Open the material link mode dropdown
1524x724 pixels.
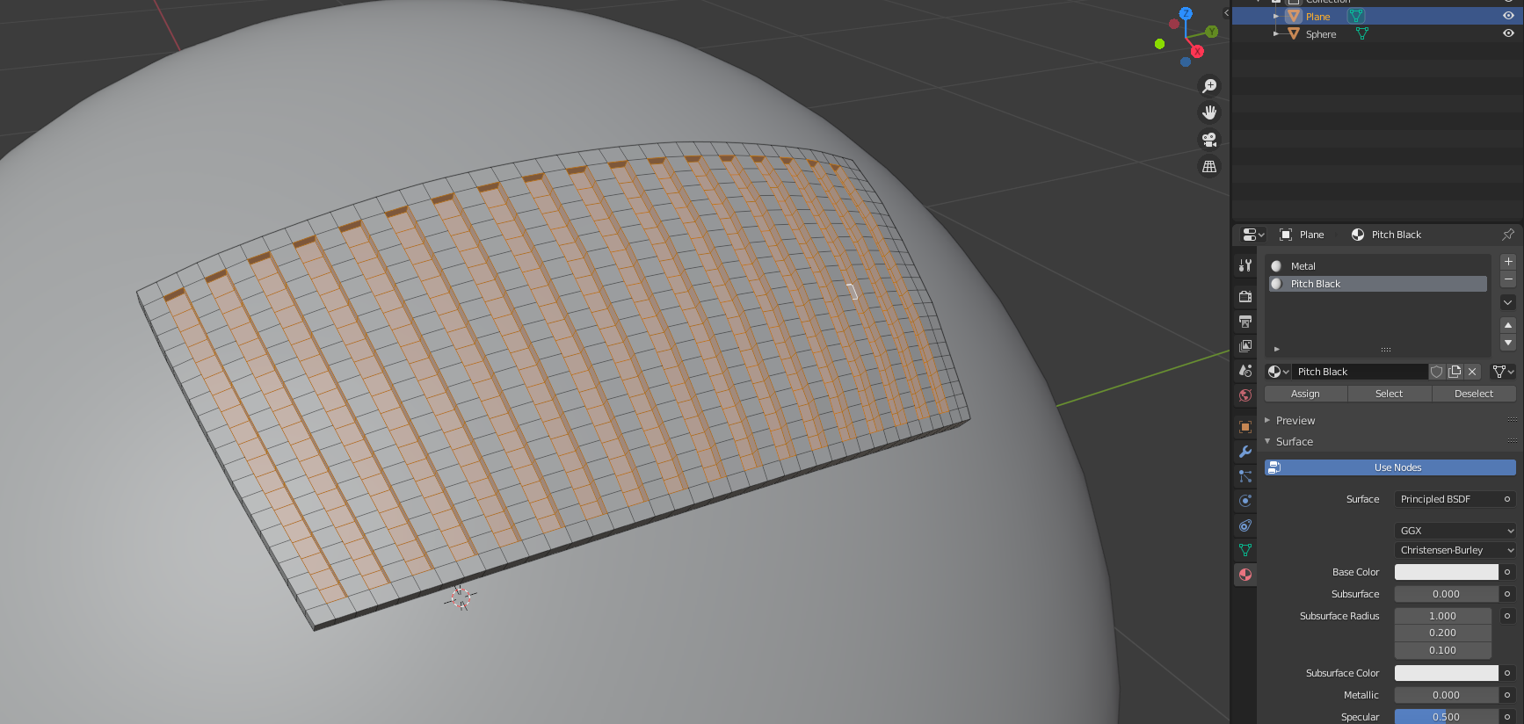pyautogui.click(x=1504, y=372)
